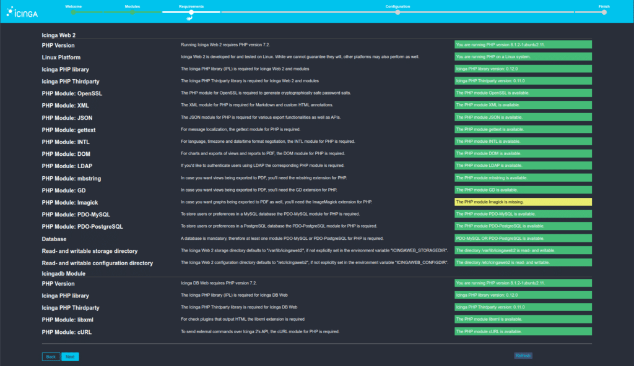Click the PHP Module: libxml label
Screen dimensions: 634x366
click(x=67, y=320)
